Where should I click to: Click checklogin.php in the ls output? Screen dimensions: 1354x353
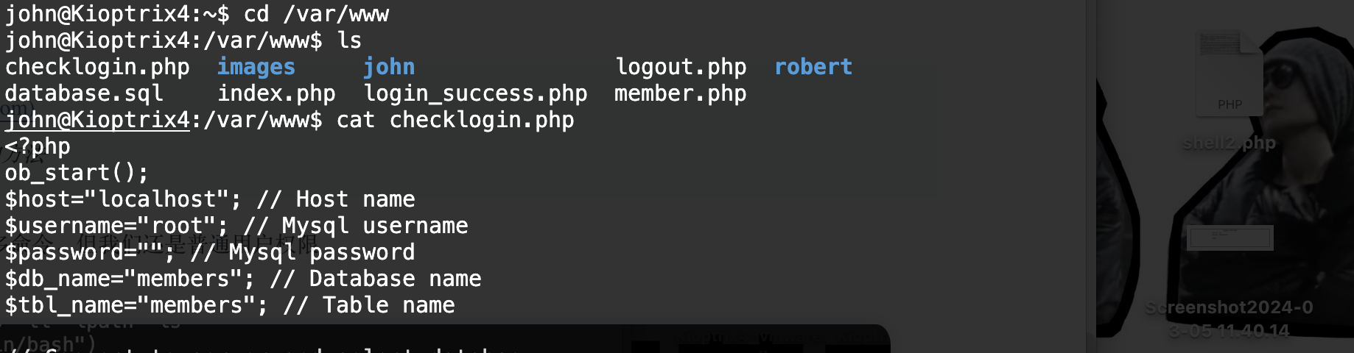[97, 67]
